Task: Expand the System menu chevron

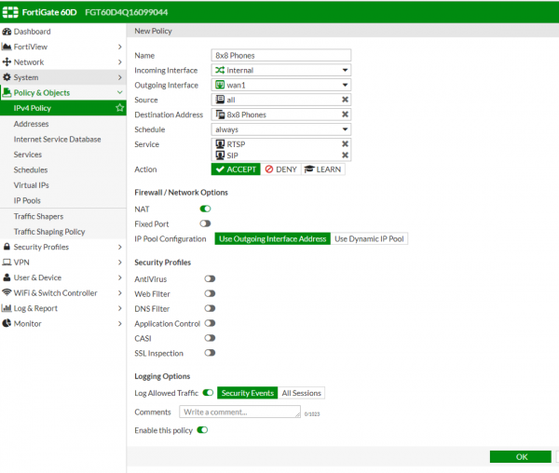Action: 120,77
